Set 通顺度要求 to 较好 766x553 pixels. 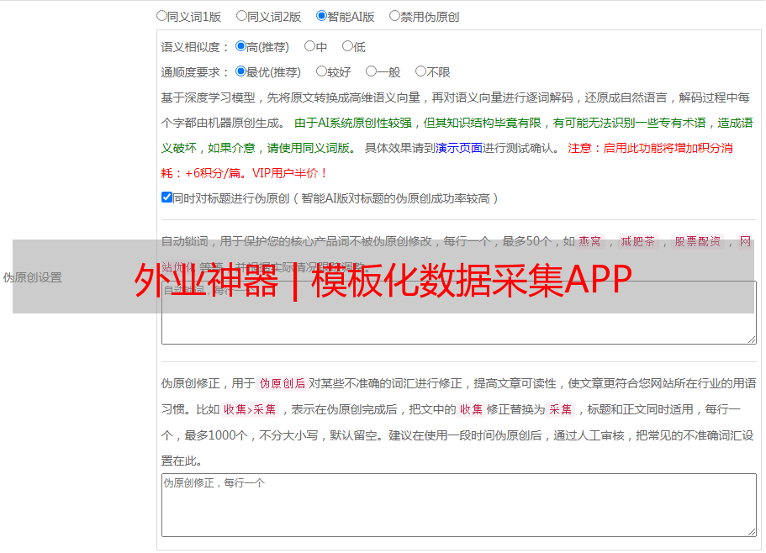click(321, 71)
